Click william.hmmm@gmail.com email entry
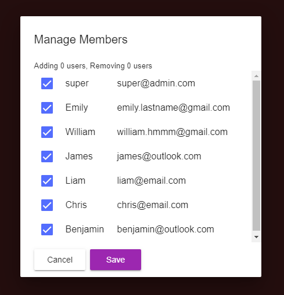This screenshot has width=284, height=295. (x=172, y=132)
